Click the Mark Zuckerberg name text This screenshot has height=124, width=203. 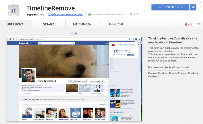[x=47, y=81]
